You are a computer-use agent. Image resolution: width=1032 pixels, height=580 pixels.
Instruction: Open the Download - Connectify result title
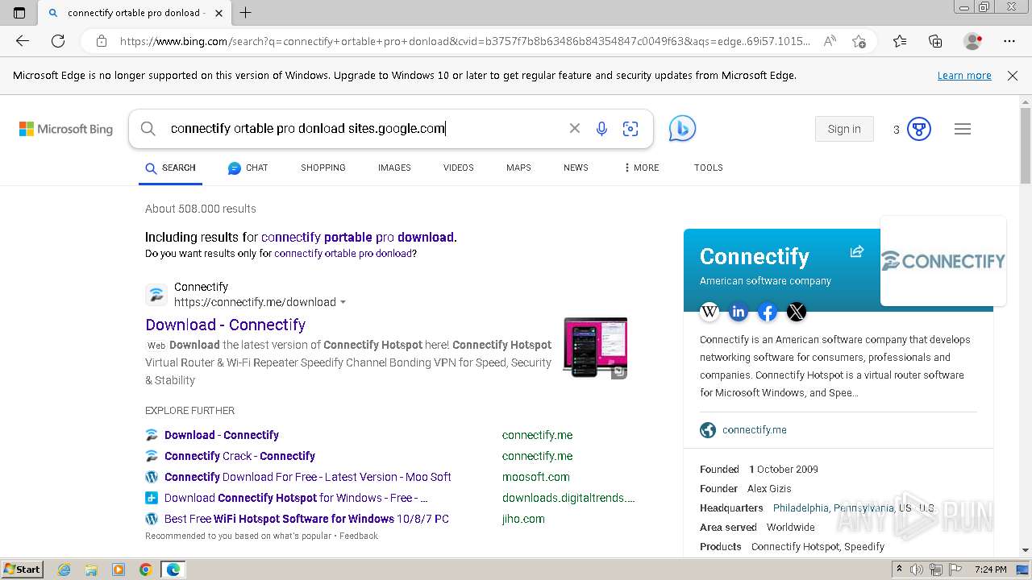click(225, 325)
